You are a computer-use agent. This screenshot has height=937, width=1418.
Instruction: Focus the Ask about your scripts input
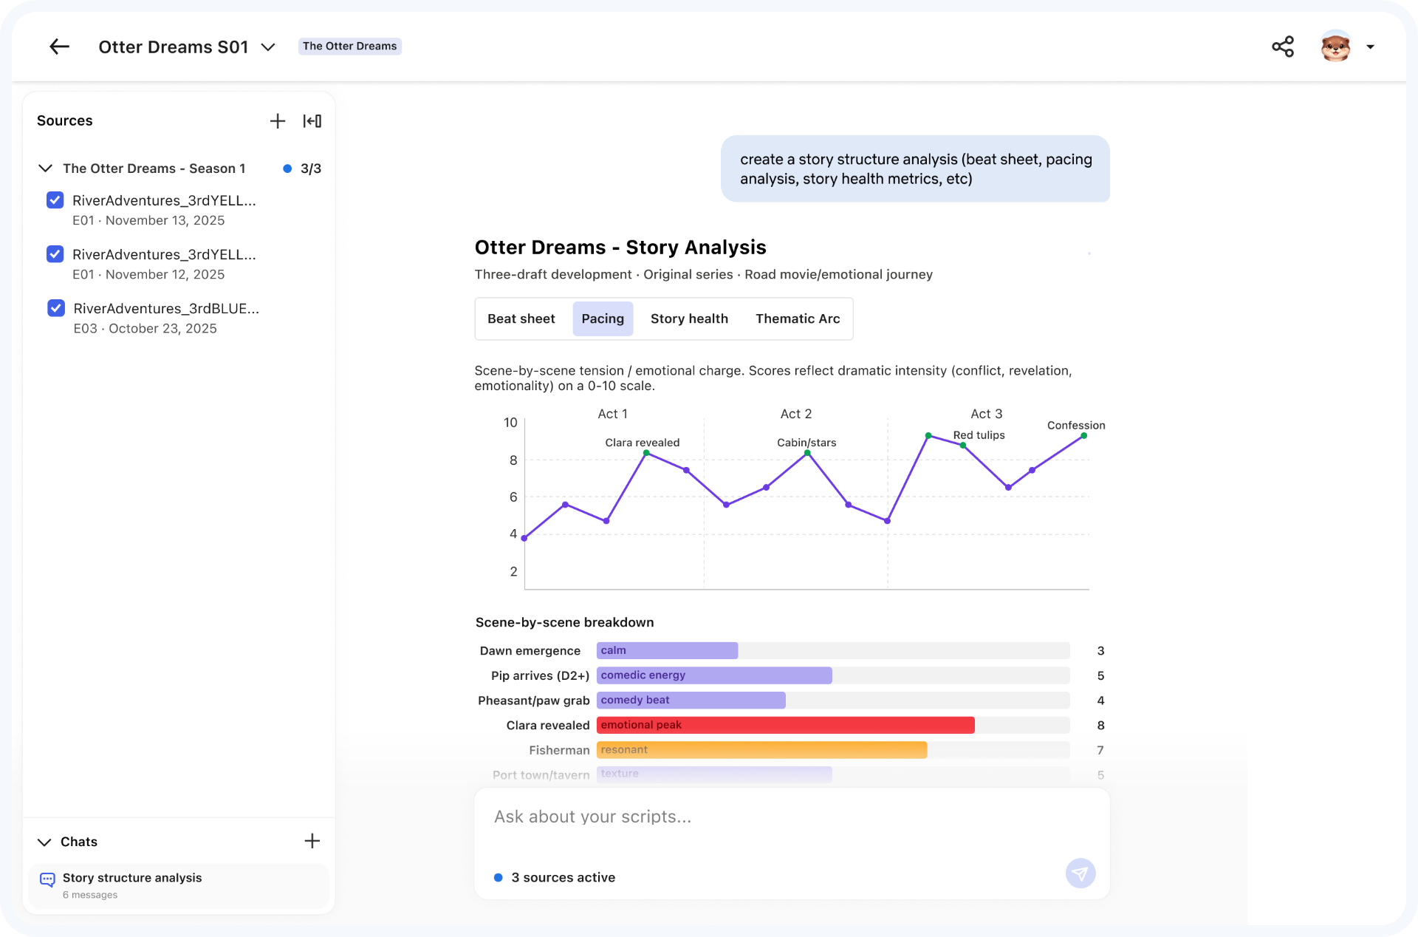[x=792, y=817]
